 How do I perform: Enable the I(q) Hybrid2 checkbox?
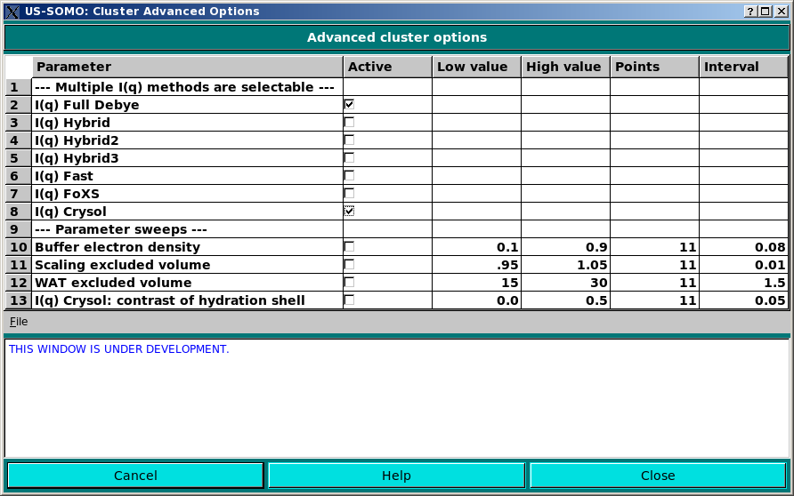[x=349, y=140]
